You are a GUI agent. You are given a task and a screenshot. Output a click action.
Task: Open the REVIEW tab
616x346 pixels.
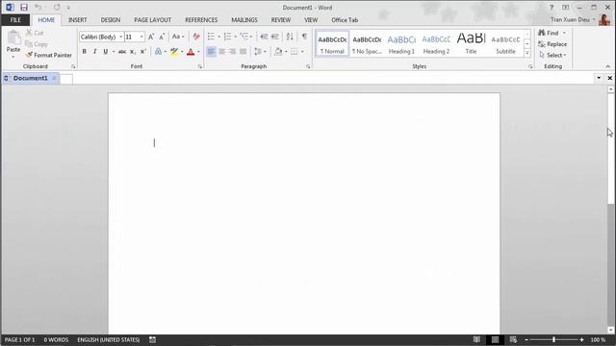(281, 20)
